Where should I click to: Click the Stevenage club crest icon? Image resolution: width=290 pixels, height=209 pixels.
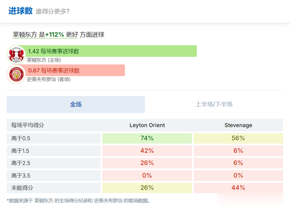tap(17, 74)
